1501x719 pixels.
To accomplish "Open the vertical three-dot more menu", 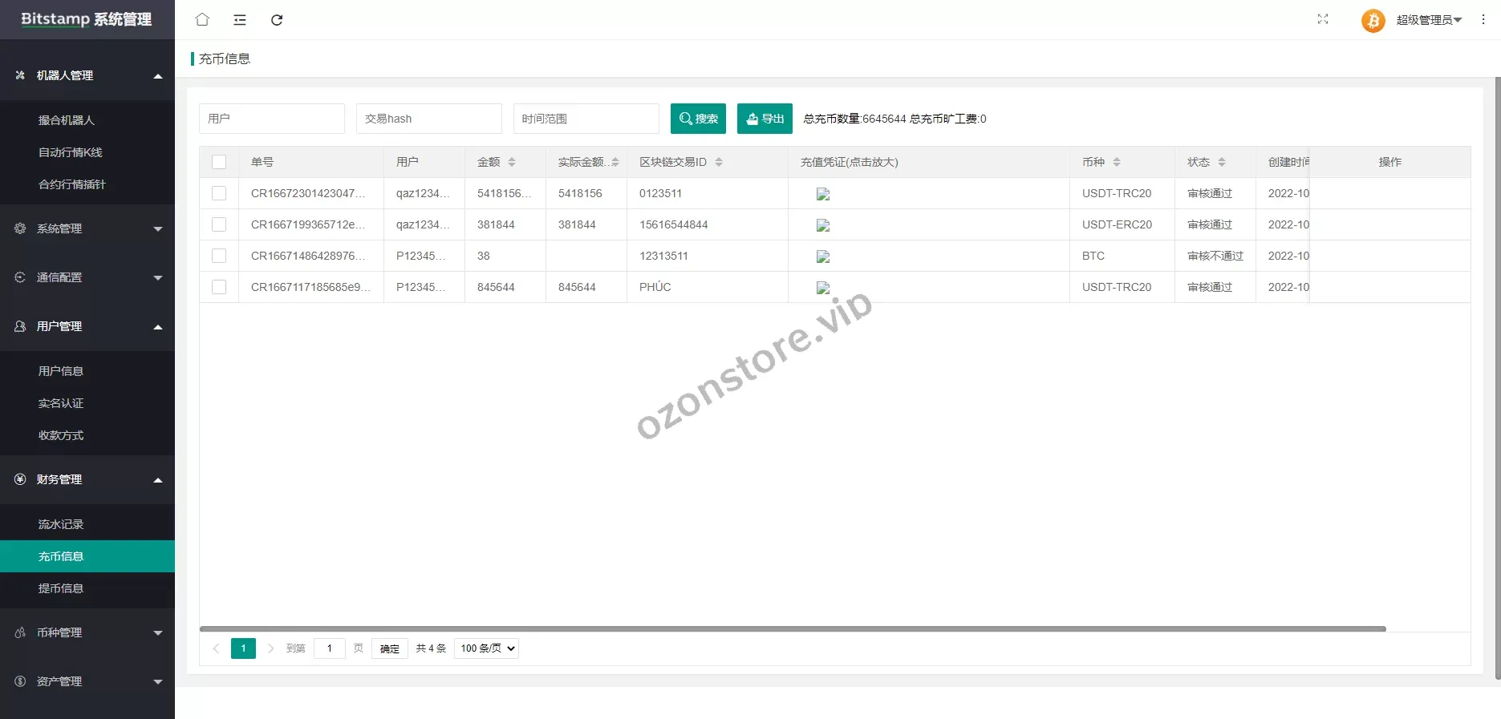I will pyautogui.click(x=1483, y=19).
